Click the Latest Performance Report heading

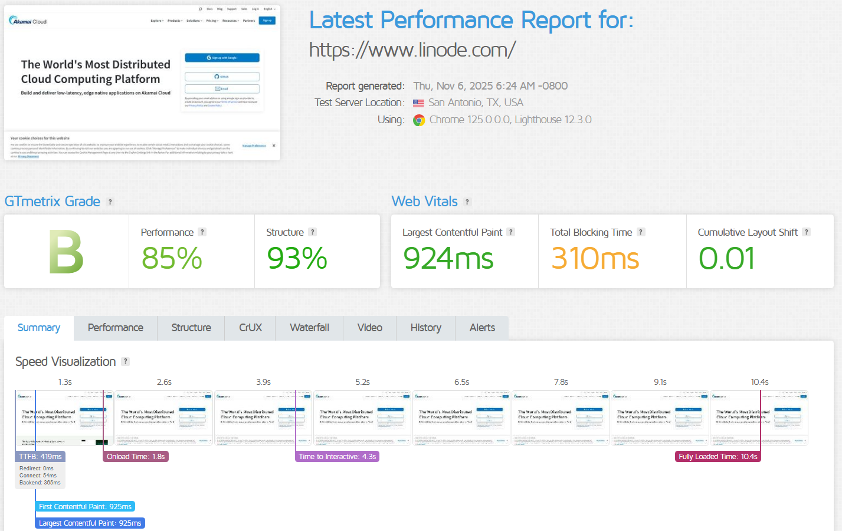(x=471, y=20)
